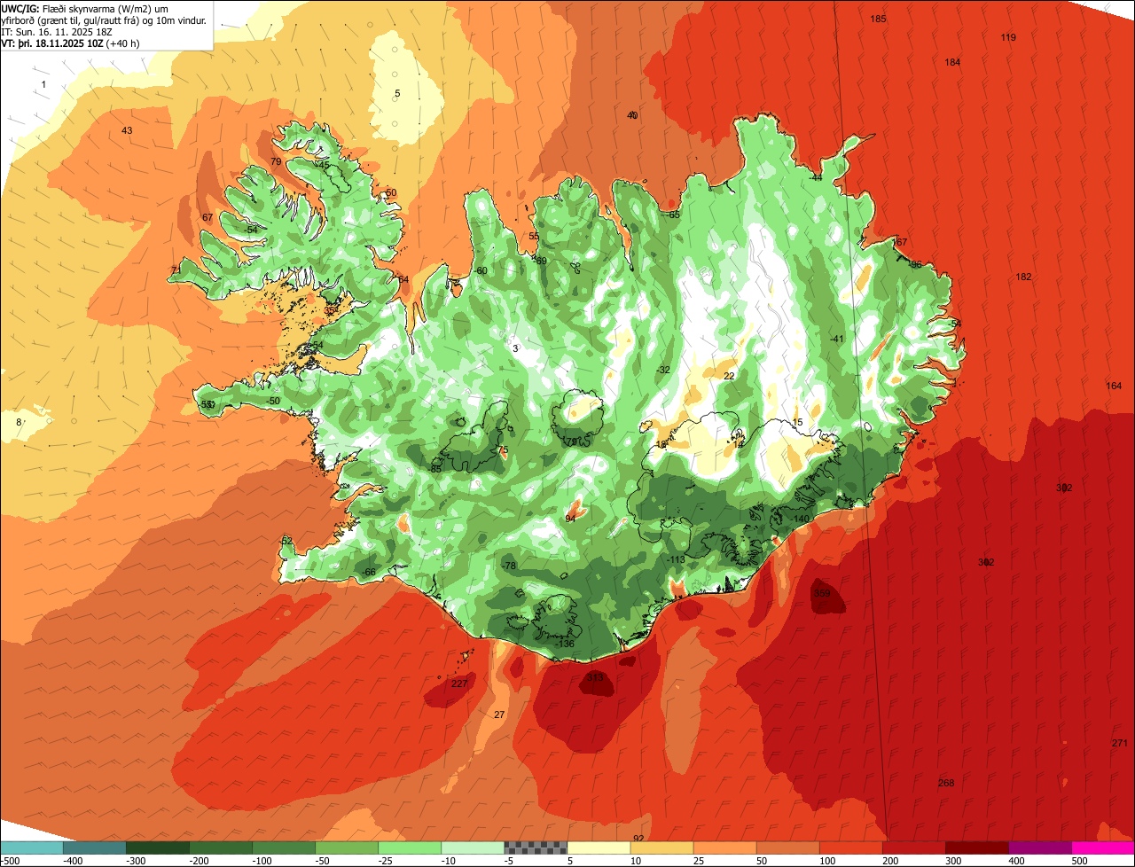Click the map value '185'

tap(878, 19)
